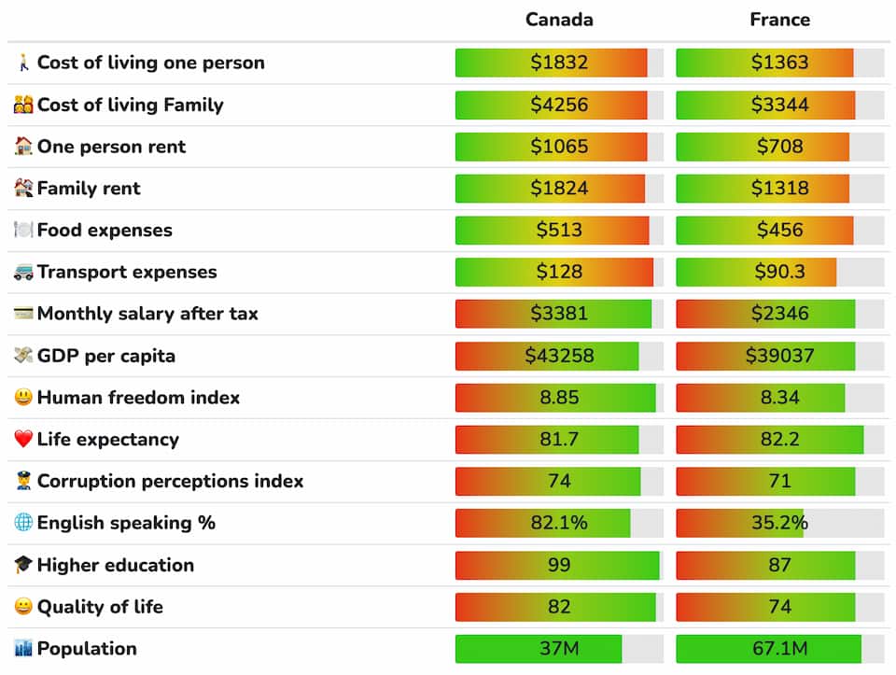This screenshot has height=675, width=896.
Task: Click the house icon next to One person rent
Action: click(x=23, y=147)
